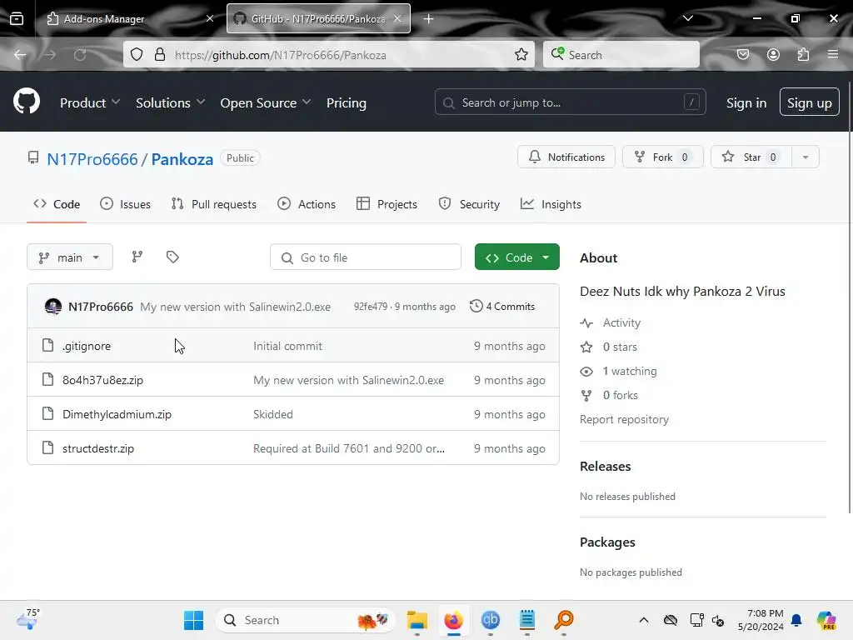Expand the Product menu
The image size is (853, 640).
pos(90,102)
